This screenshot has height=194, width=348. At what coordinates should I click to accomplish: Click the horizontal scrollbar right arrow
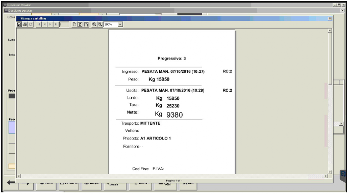326,176
